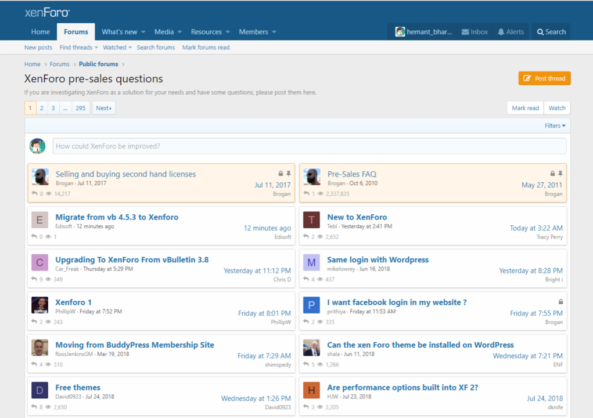Click your avatar beside the improvement input

(x=37, y=146)
